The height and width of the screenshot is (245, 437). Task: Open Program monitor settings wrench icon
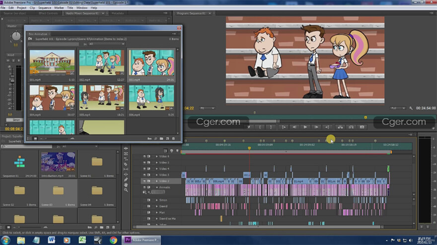(x=411, y=108)
